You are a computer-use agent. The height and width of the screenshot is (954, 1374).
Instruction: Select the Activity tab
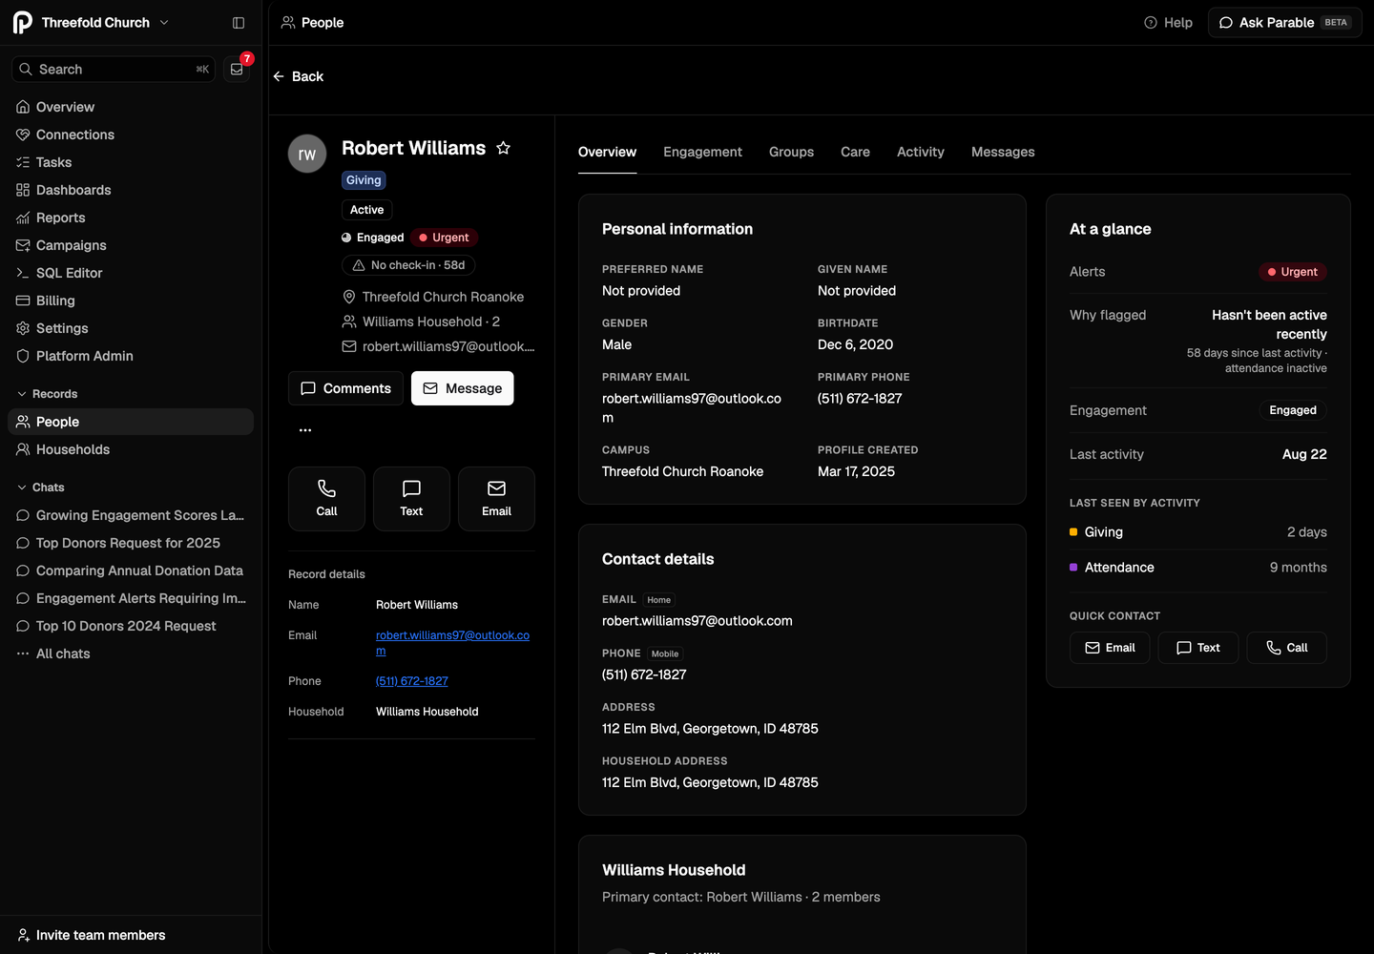click(x=920, y=152)
